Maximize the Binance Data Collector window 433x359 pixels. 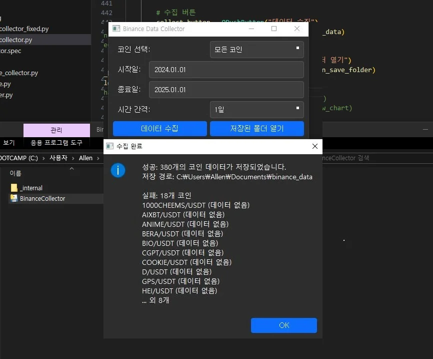click(274, 29)
